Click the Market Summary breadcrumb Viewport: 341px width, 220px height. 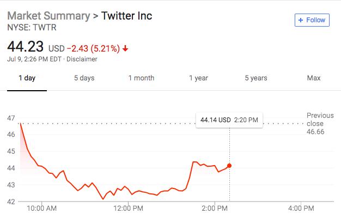(47, 16)
